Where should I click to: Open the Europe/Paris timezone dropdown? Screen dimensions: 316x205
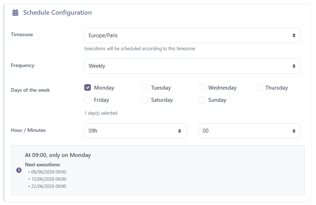pyautogui.click(x=192, y=35)
